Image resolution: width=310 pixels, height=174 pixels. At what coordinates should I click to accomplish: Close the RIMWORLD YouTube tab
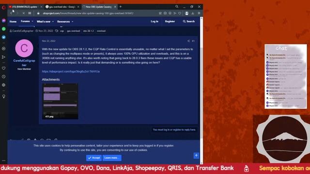(x=41, y=7)
